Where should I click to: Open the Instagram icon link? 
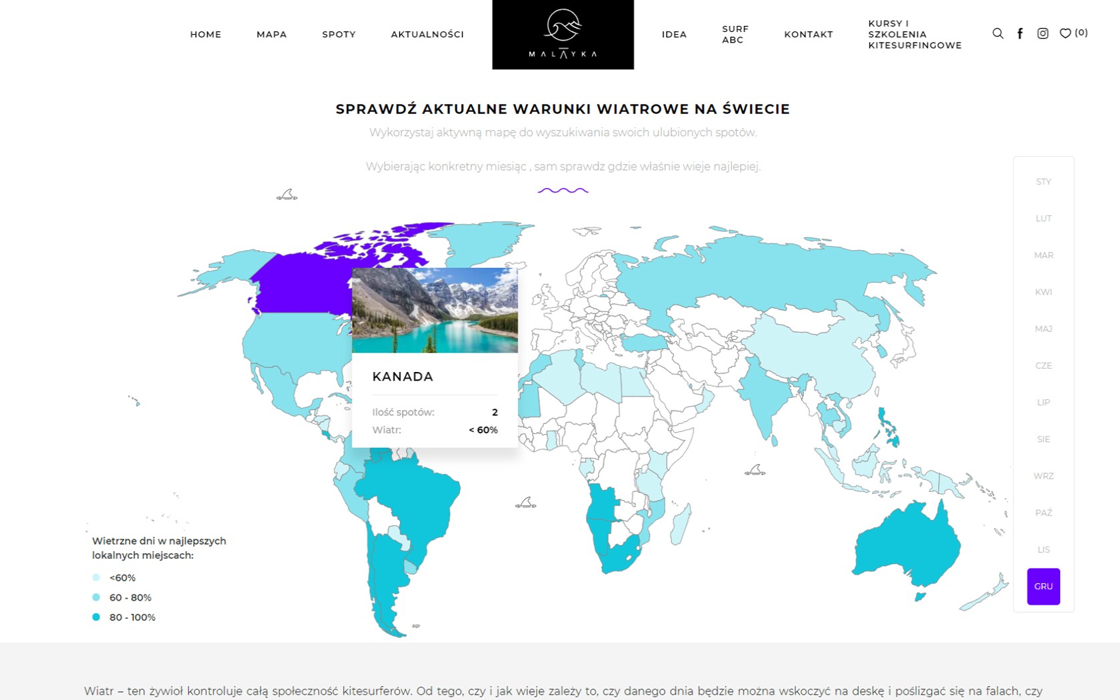1043,33
